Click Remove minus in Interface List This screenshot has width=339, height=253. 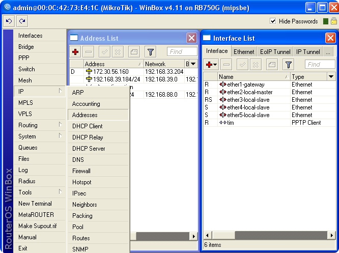point(227,65)
